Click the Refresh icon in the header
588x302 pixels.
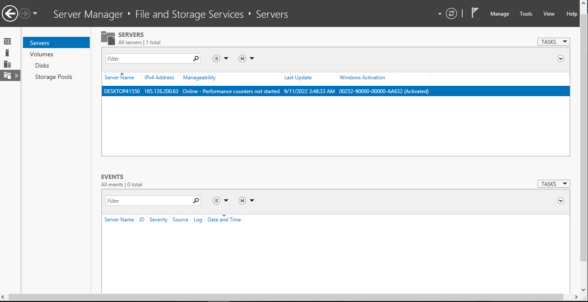[x=451, y=14]
